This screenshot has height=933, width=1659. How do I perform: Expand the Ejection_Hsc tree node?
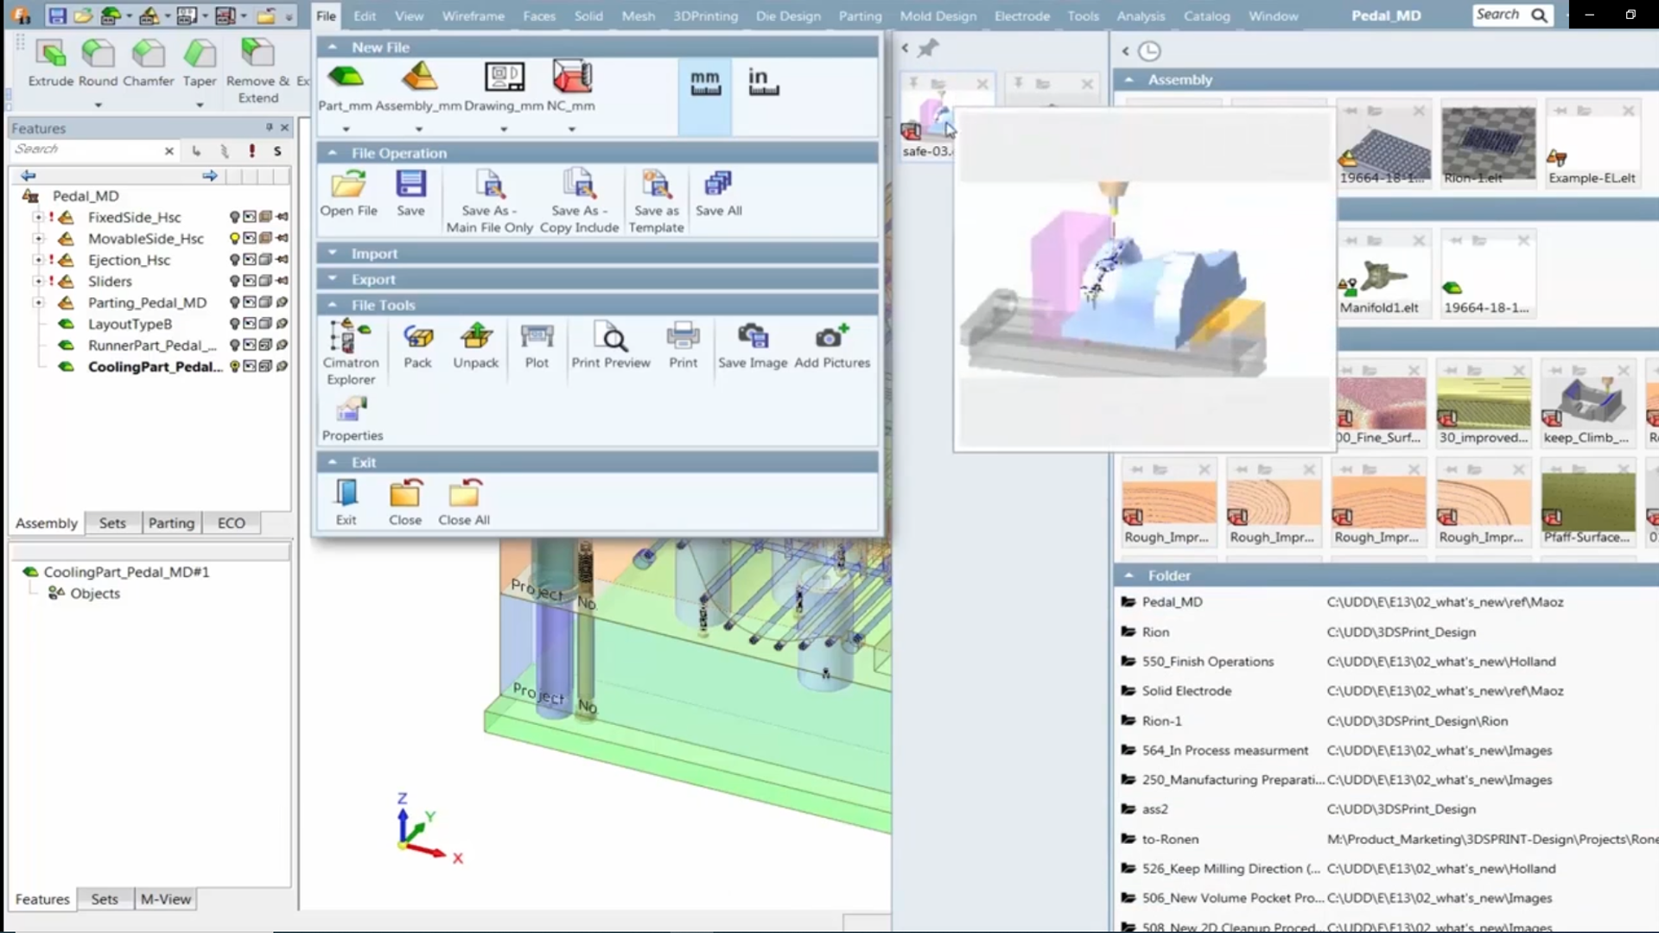pos(38,260)
